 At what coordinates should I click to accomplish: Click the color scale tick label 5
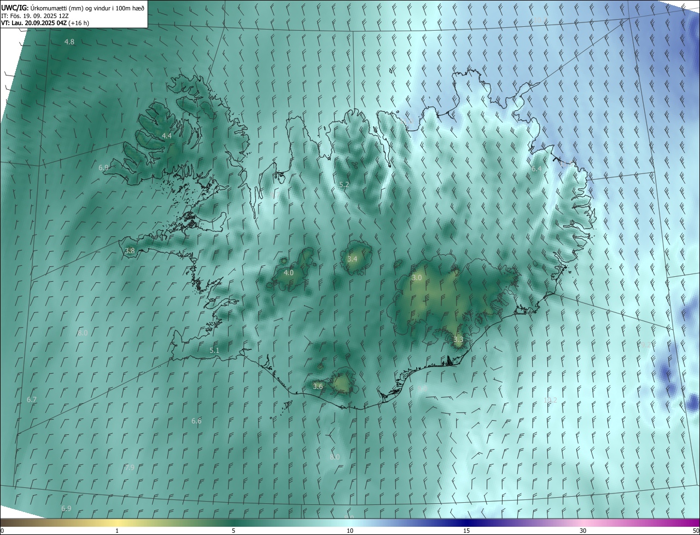(234, 531)
